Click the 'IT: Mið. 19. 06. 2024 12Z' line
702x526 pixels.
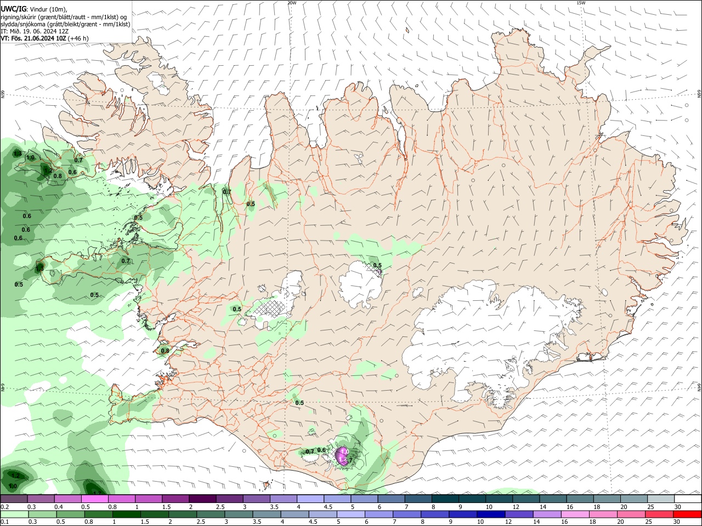point(35,31)
